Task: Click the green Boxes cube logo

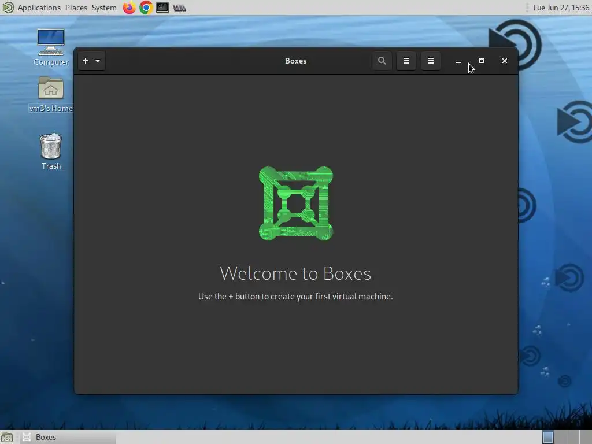Action: click(x=296, y=203)
